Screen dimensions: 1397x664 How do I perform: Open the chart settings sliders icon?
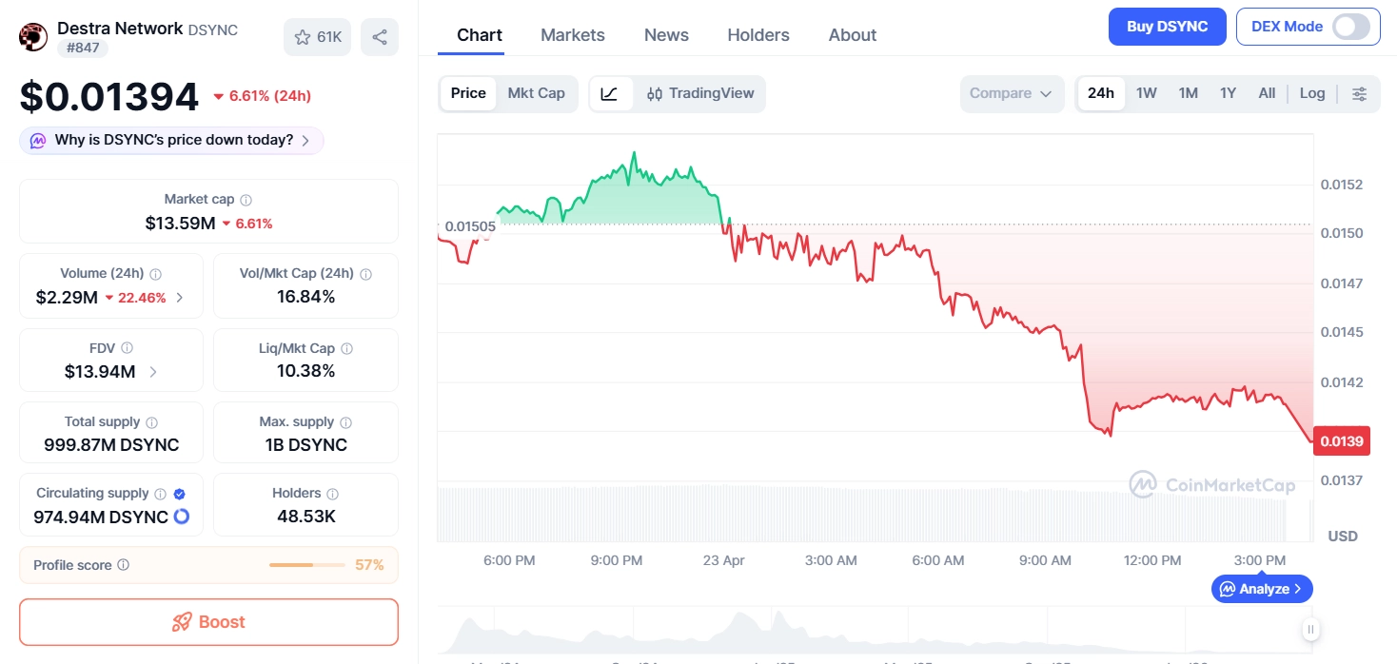(x=1360, y=93)
